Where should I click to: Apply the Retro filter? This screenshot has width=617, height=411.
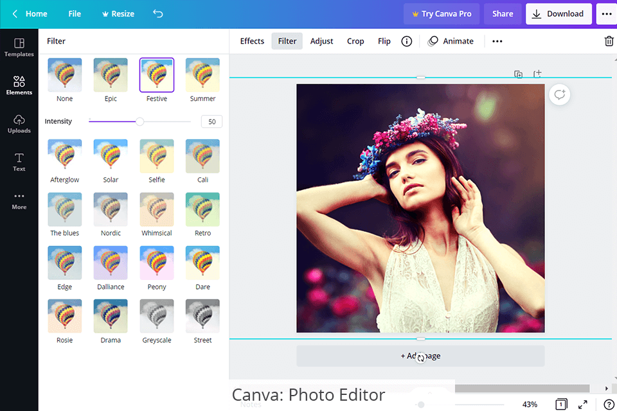(202, 209)
